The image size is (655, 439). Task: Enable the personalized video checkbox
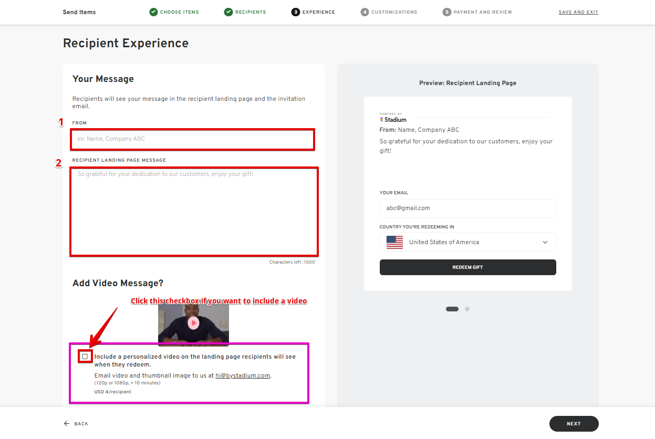pos(85,357)
